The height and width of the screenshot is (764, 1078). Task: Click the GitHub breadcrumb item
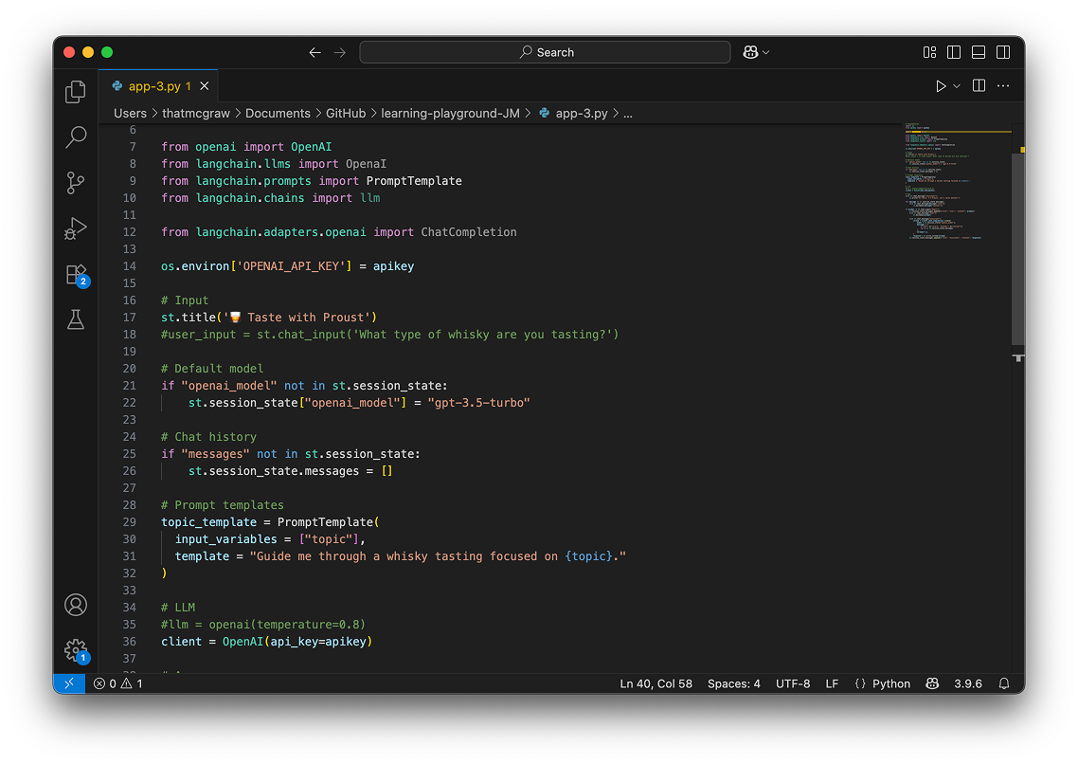tap(346, 113)
